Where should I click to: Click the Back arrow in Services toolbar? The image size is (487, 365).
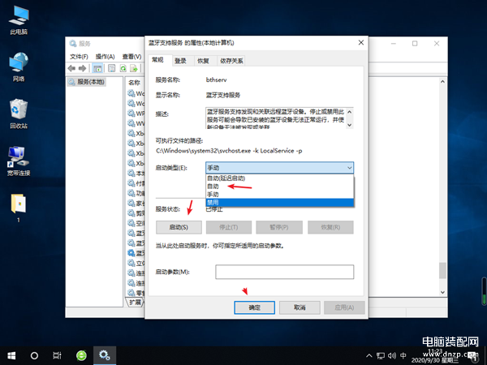coord(71,68)
